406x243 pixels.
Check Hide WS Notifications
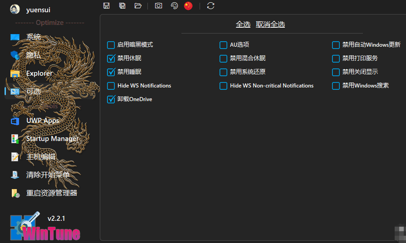coord(111,86)
